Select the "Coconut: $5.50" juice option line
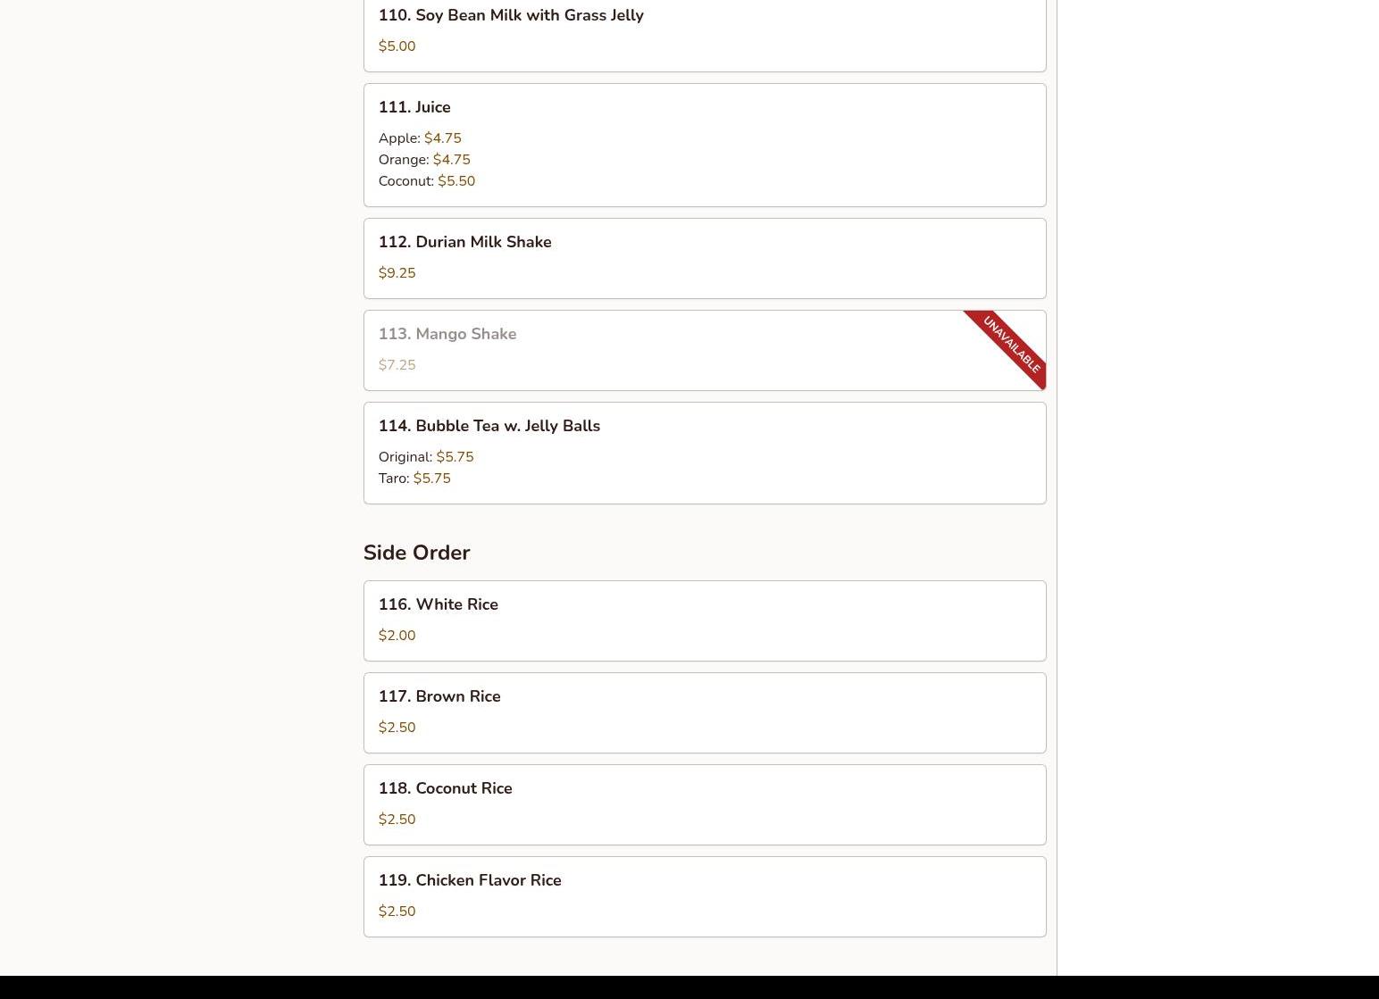The width and height of the screenshot is (1379, 999). 427,181
